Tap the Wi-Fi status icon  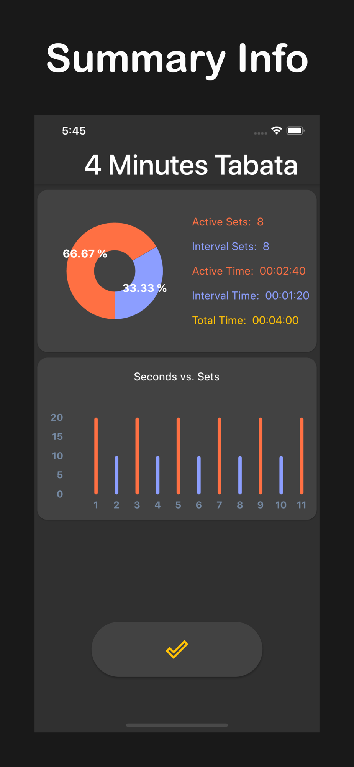276,130
